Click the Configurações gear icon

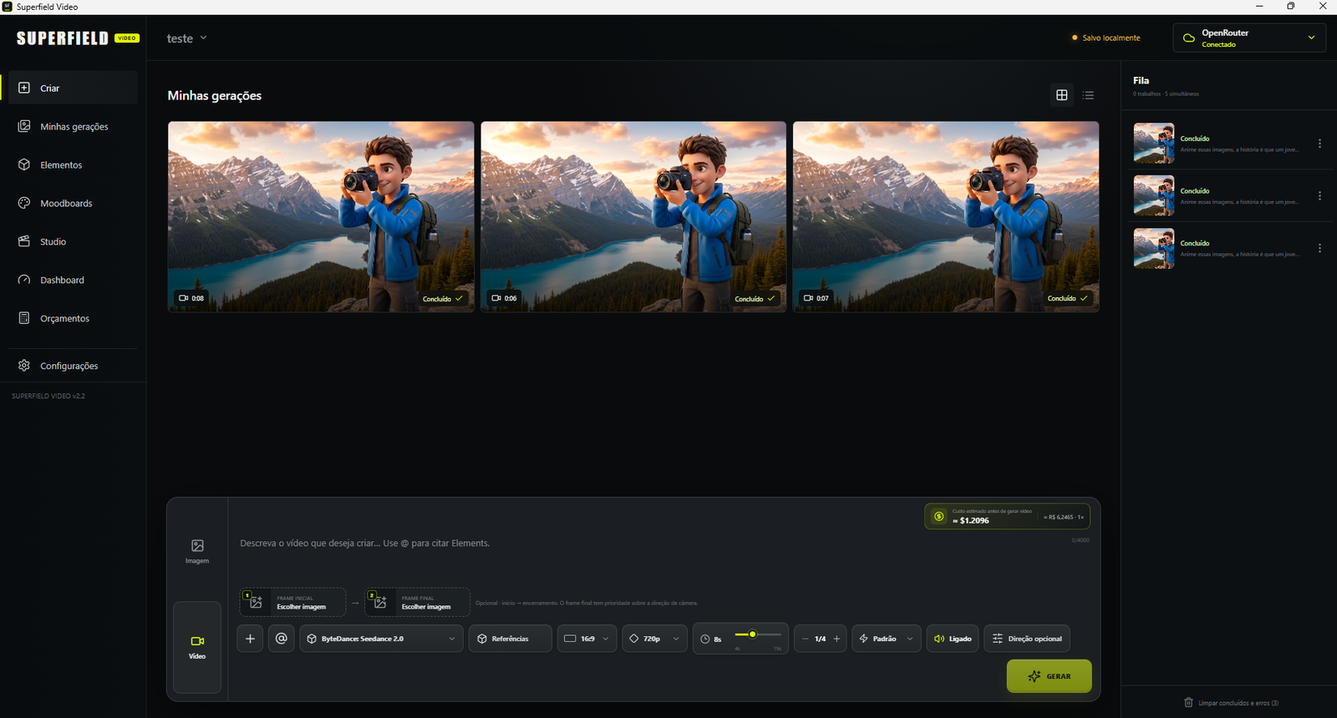click(24, 366)
